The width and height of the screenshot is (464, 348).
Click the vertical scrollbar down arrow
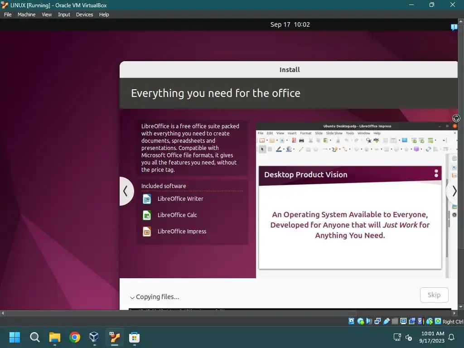pyautogui.click(x=461, y=307)
